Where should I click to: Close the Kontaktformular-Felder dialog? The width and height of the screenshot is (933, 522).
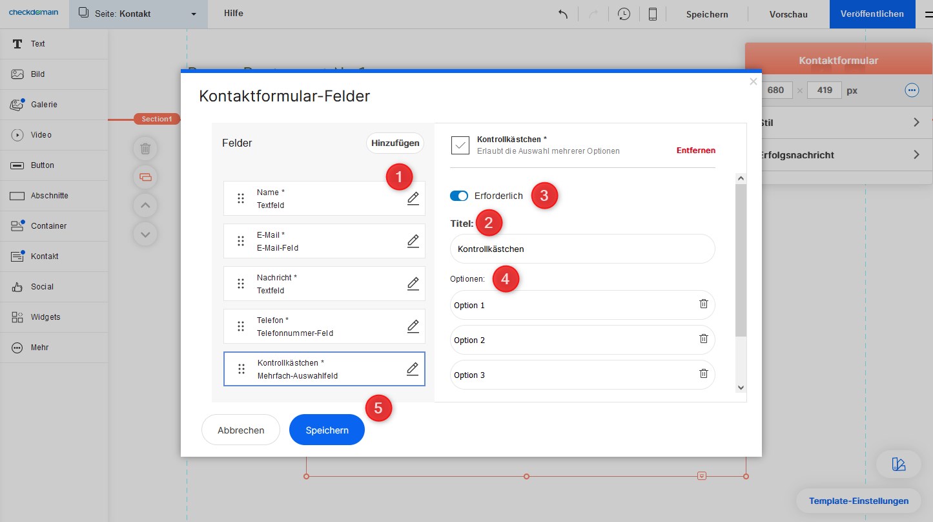point(753,82)
